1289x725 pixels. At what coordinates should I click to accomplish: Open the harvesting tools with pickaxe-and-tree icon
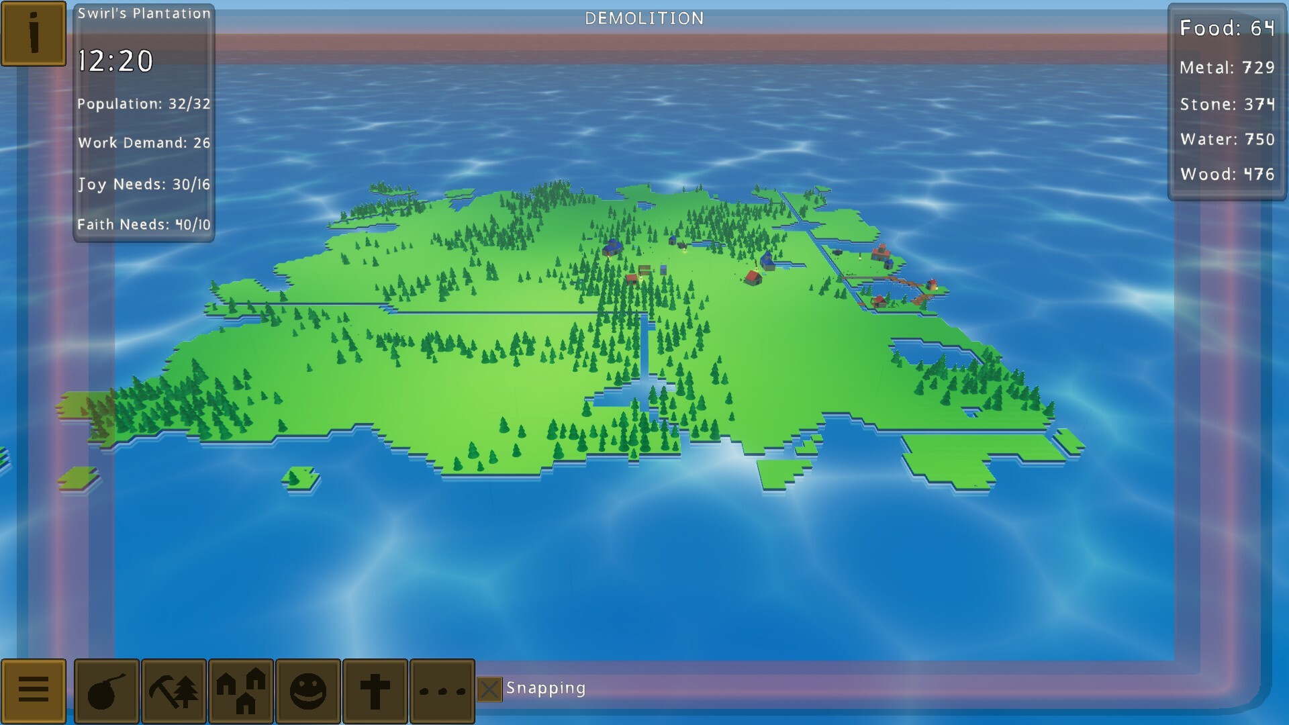pos(173,689)
